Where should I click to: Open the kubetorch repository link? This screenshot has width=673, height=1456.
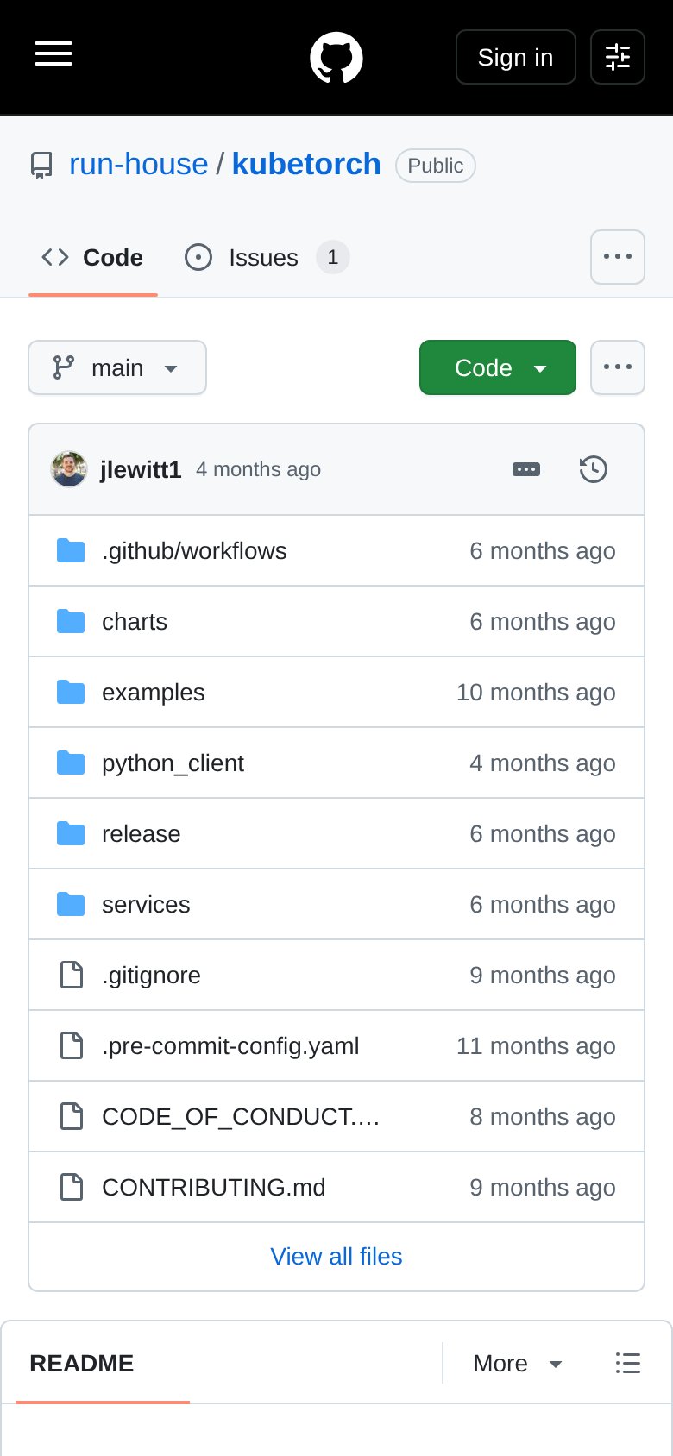[306, 164]
